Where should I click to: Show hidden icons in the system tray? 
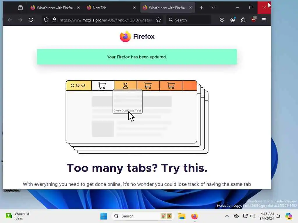click(x=227, y=216)
